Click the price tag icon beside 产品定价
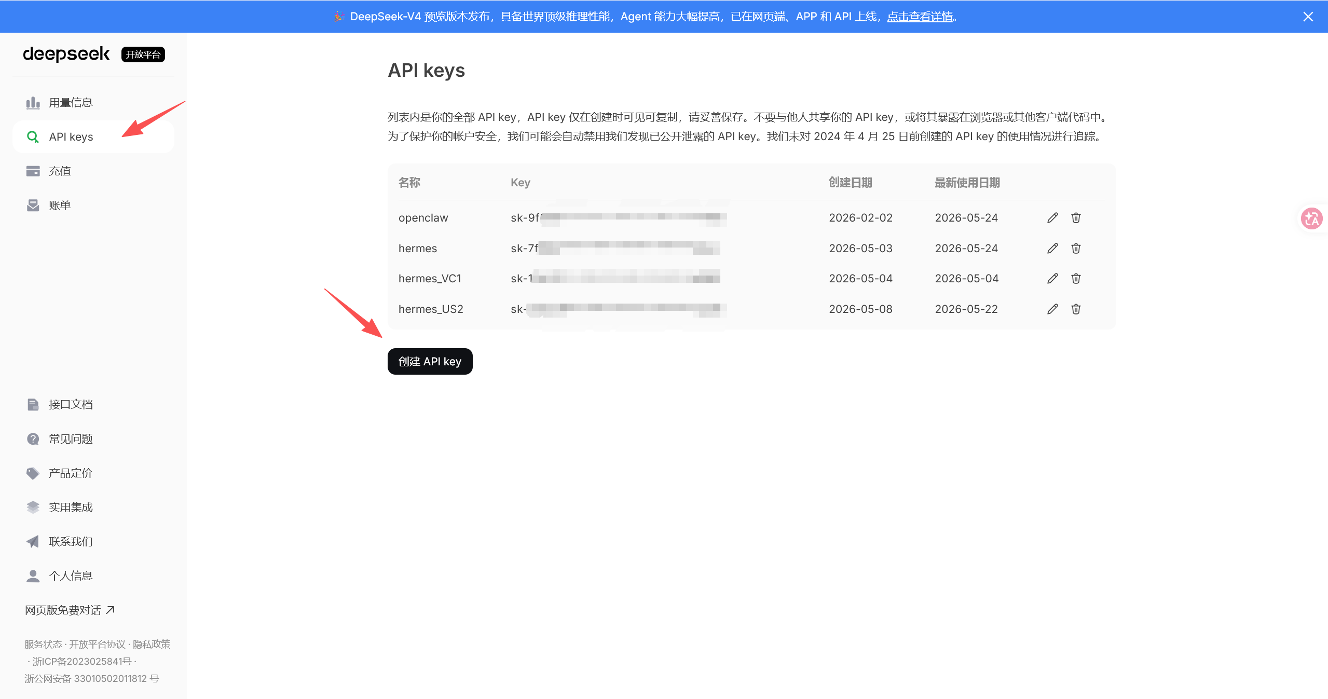1328x699 pixels. [x=33, y=473]
